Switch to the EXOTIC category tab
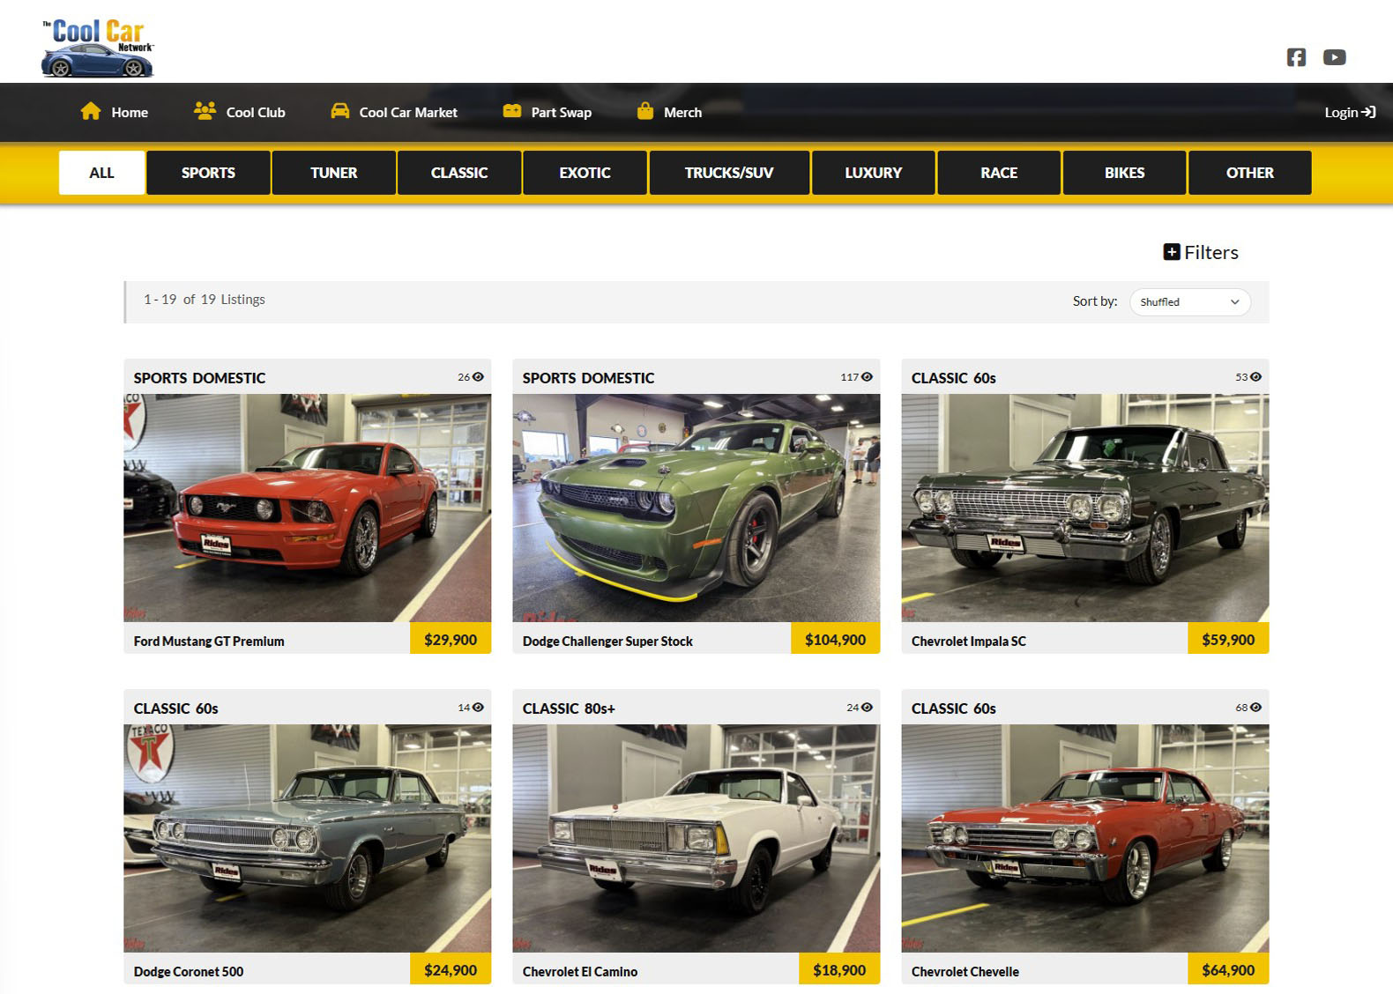1393x994 pixels. [x=585, y=173]
